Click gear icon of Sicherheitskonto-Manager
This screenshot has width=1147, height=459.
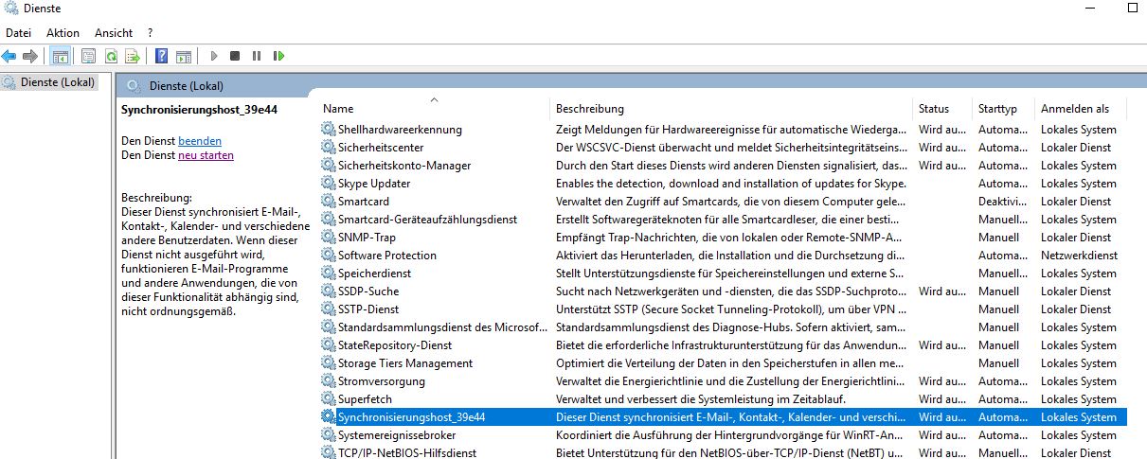(x=329, y=165)
